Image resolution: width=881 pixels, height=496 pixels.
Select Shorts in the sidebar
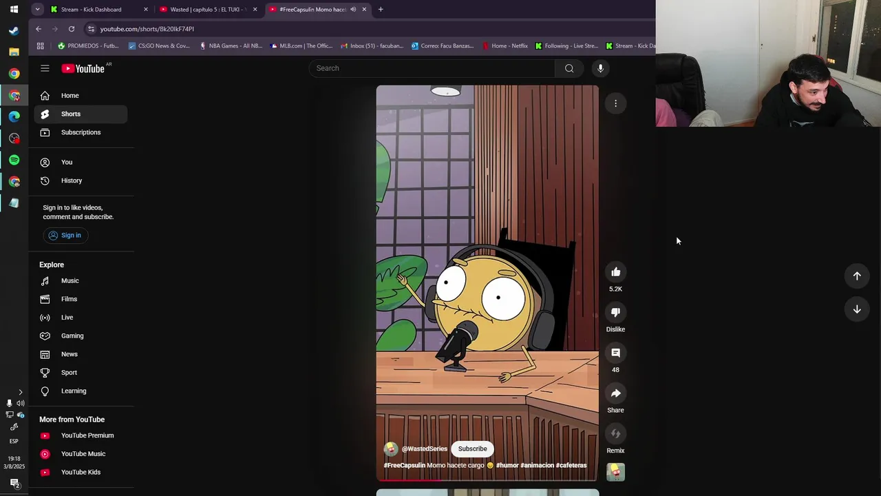81,114
